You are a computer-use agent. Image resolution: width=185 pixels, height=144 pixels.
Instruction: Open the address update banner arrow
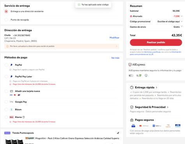click(x=116, y=46)
